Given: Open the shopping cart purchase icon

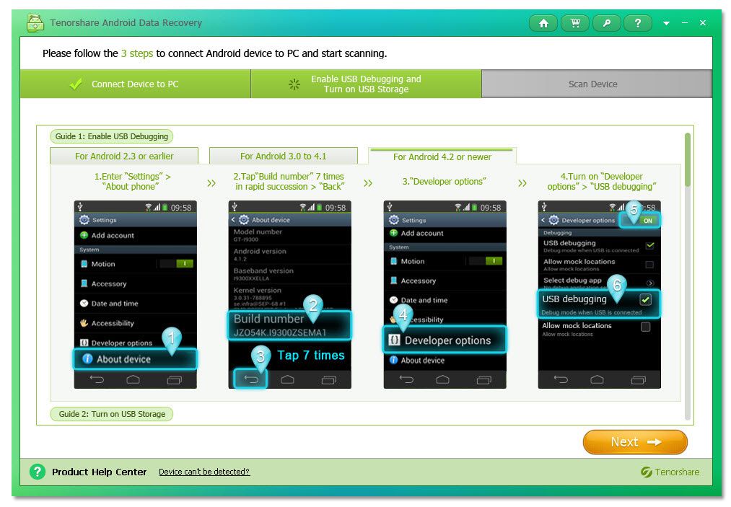Looking at the screenshot, I should pyautogui.click(x=575, y=23).
